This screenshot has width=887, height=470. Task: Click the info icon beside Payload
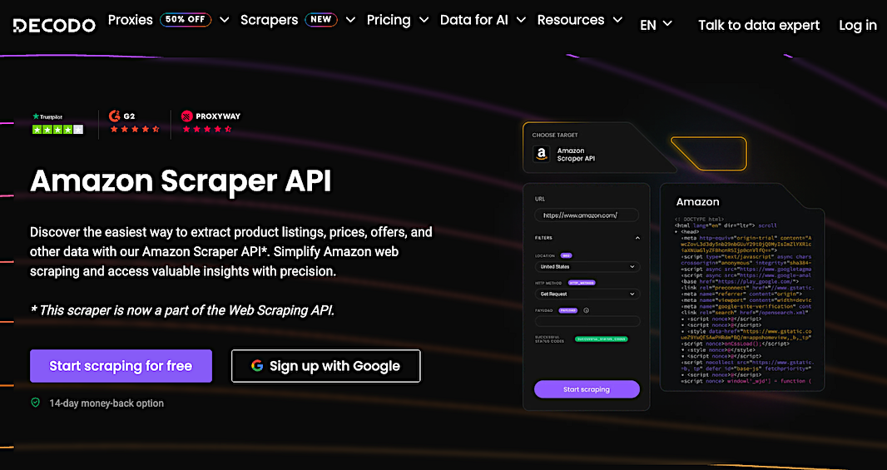[586, 310]
